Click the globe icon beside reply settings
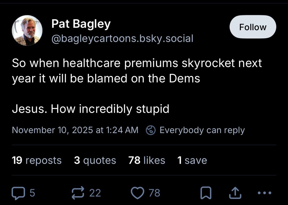This screenshot has height=205, width=288. click(x=151, y=130)
